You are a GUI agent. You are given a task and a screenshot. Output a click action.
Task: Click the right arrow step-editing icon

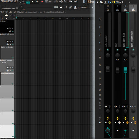pyautogui.click(x=61, y=7)
